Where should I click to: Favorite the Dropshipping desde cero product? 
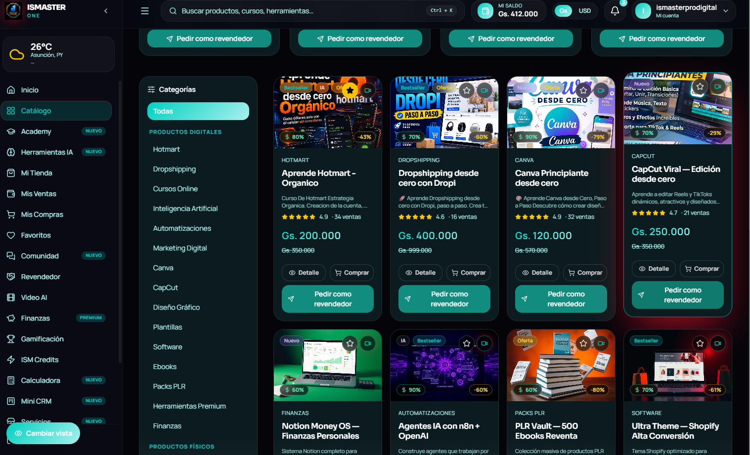tap(467, 90)
